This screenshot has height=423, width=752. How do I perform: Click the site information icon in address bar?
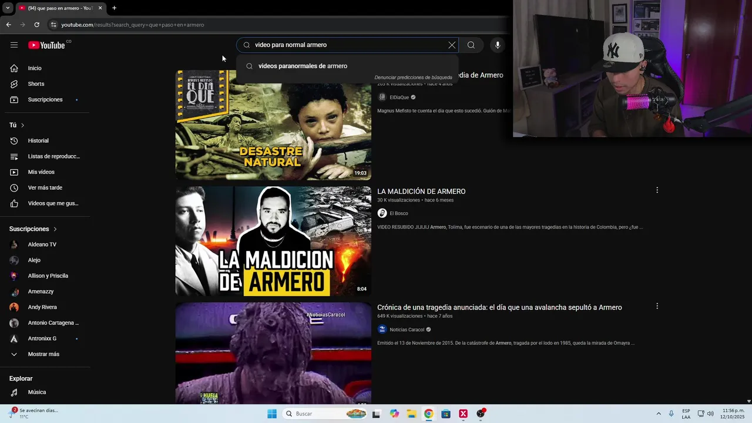pyautogui.click(x=53, y=25)
